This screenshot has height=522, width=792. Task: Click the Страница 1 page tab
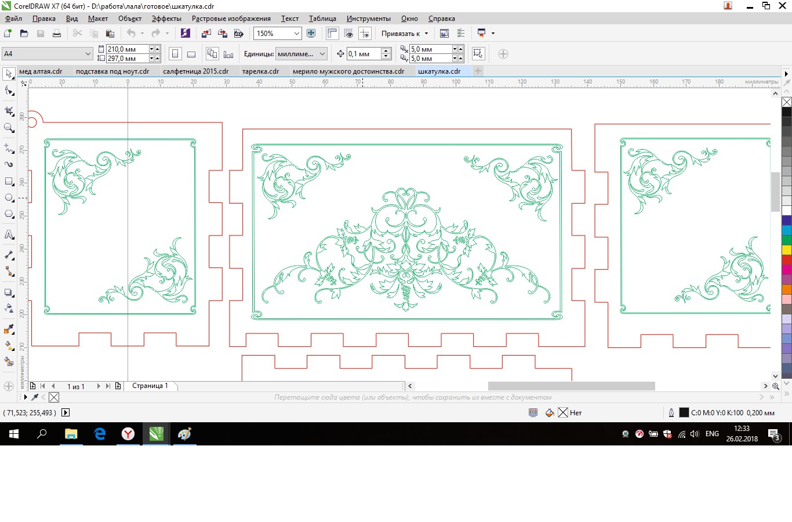(150, 386)
